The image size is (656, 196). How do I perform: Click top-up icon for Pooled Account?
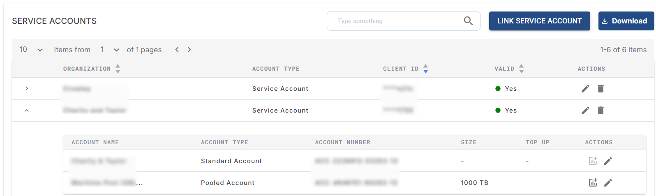(593, 183)
